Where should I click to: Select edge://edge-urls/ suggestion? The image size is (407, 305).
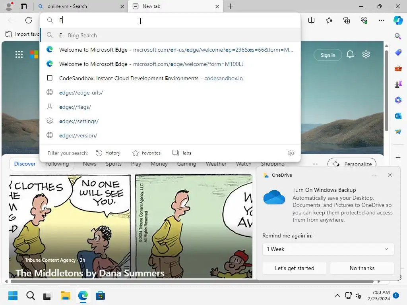tap(170, 93)
